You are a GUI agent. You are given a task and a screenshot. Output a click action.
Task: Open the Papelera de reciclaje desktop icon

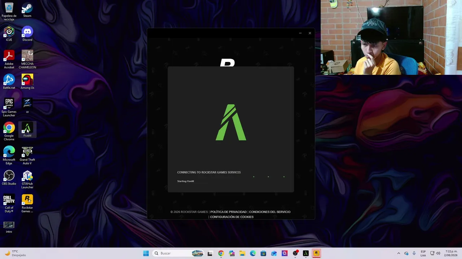click(9, 12)
